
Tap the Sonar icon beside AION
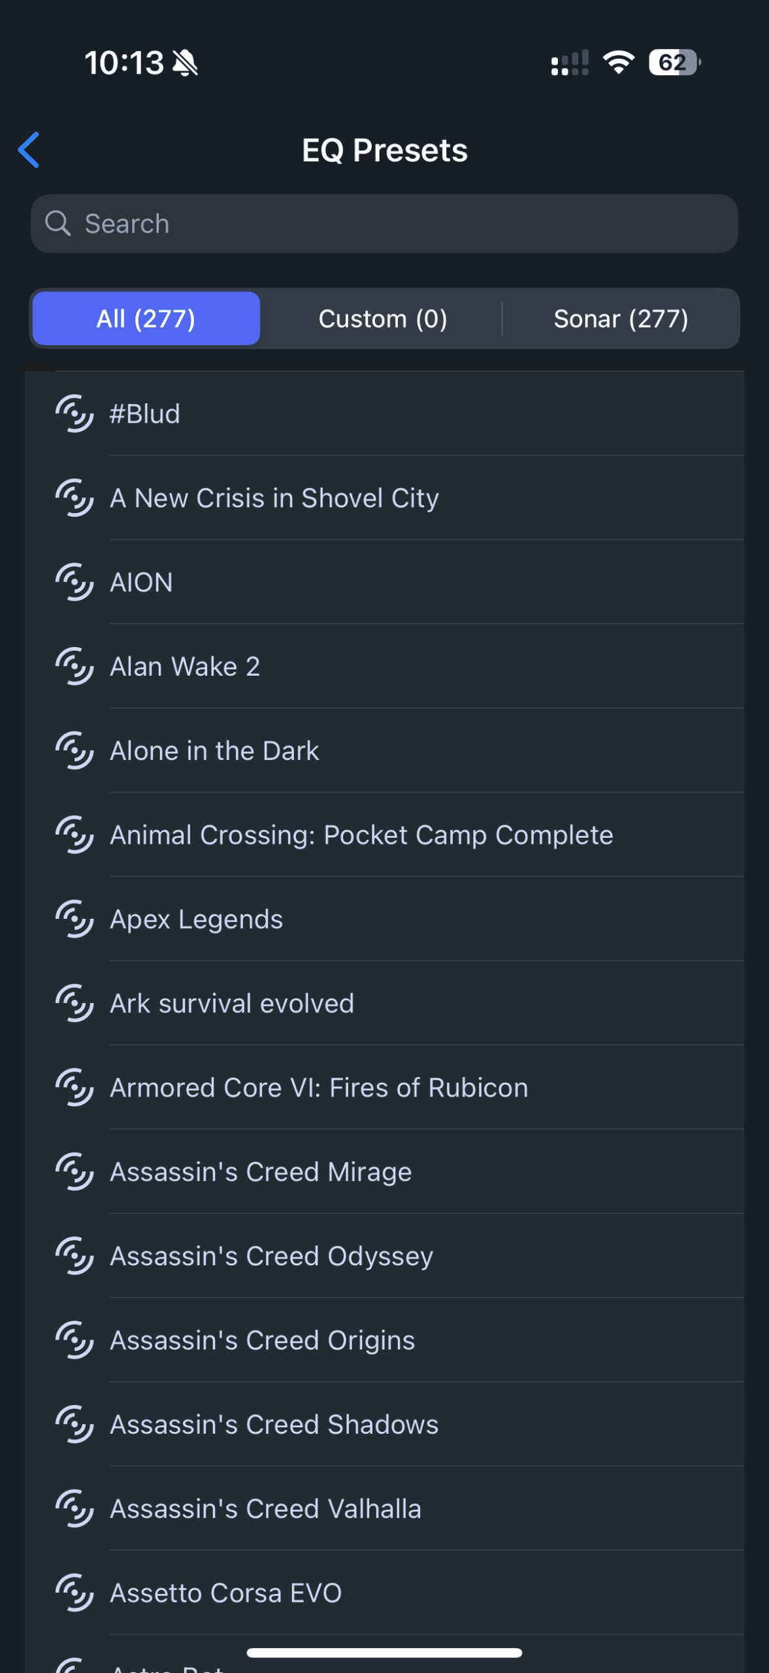pos(74,582)
